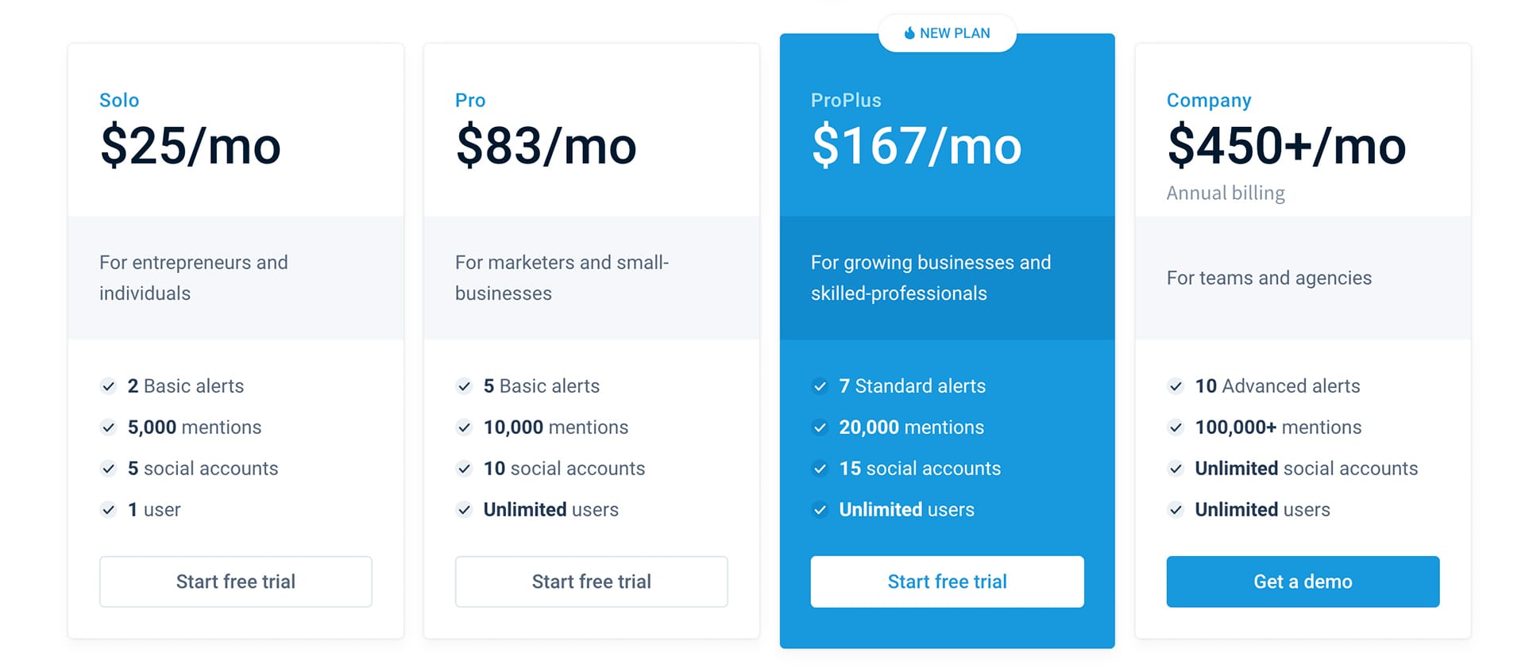
Task: Click checkmark icon beside 5,000 mentions
Action: (109, 428)
